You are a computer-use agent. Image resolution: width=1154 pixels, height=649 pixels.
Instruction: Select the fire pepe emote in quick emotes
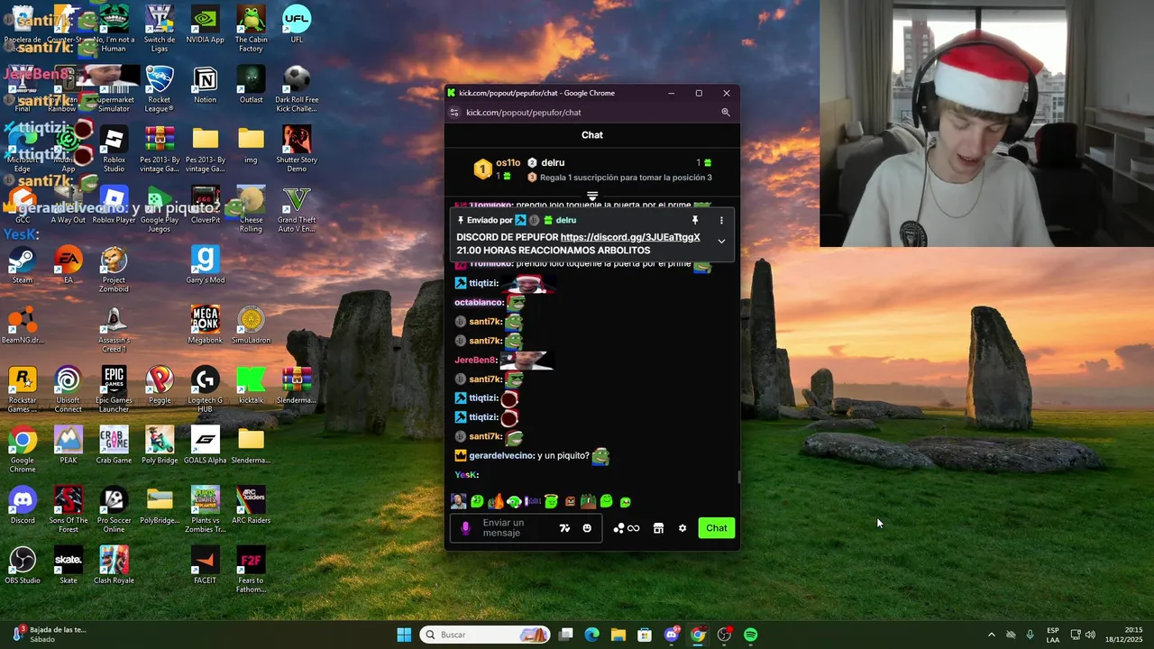click(x=495, y=501)
